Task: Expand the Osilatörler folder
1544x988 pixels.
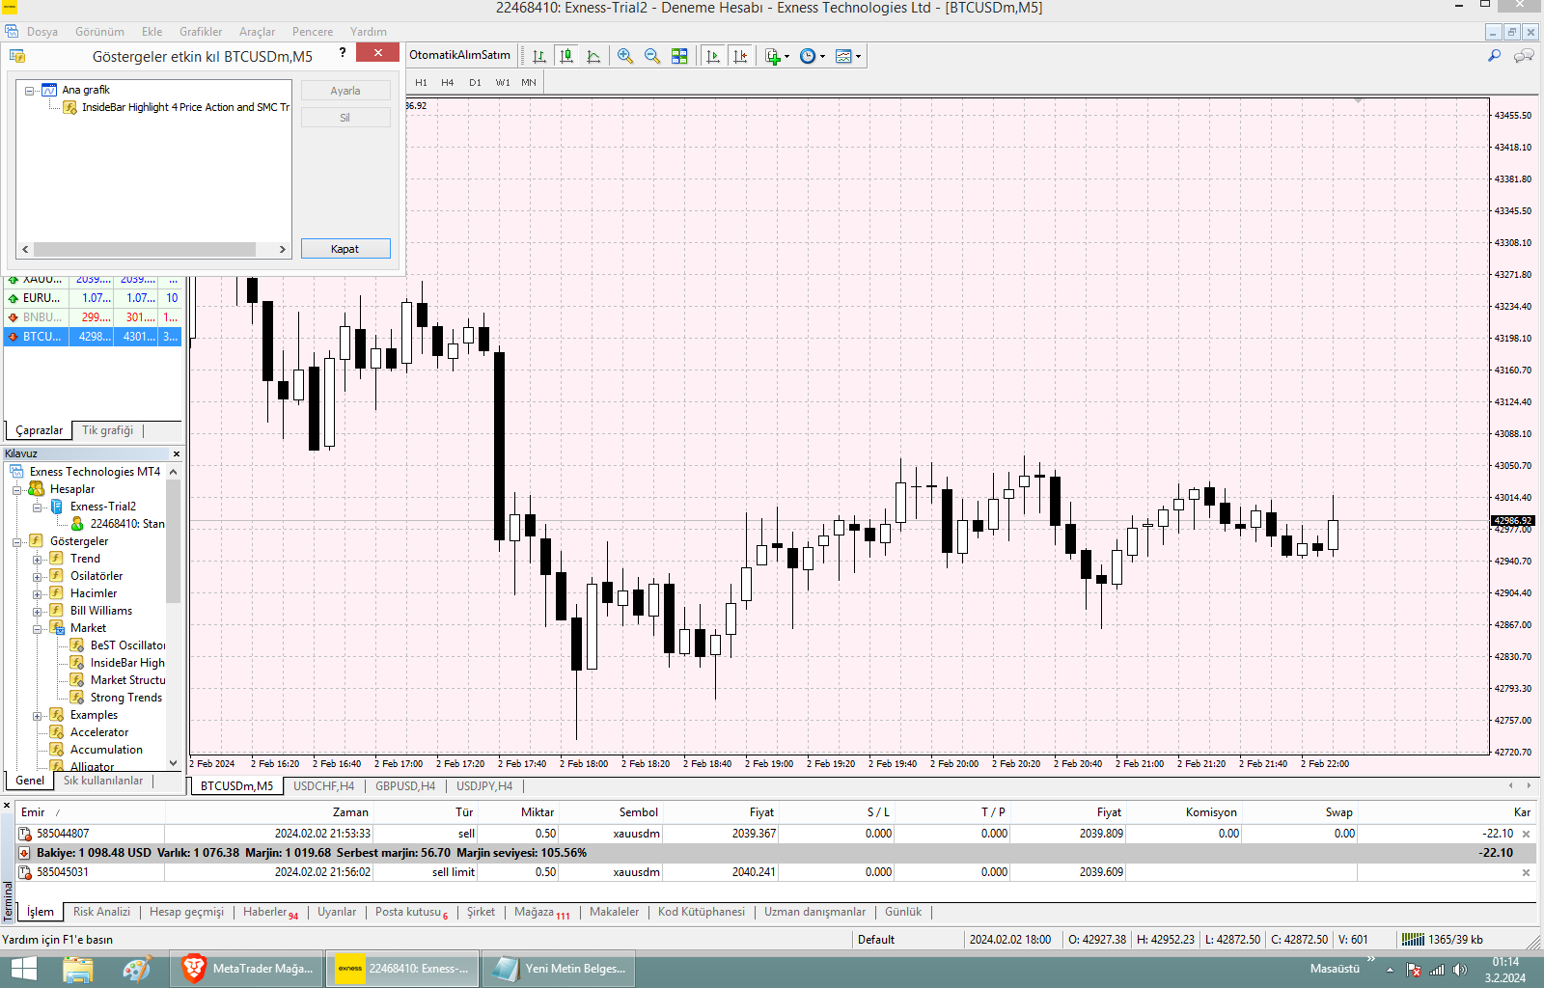Action: click(37, 577)
